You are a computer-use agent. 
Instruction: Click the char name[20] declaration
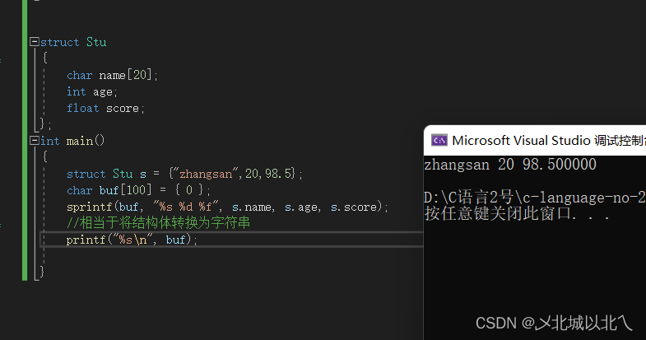point(112,75)
